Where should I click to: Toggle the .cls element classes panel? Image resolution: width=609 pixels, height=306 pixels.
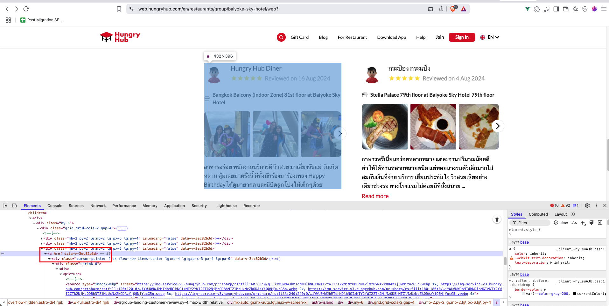574,223
